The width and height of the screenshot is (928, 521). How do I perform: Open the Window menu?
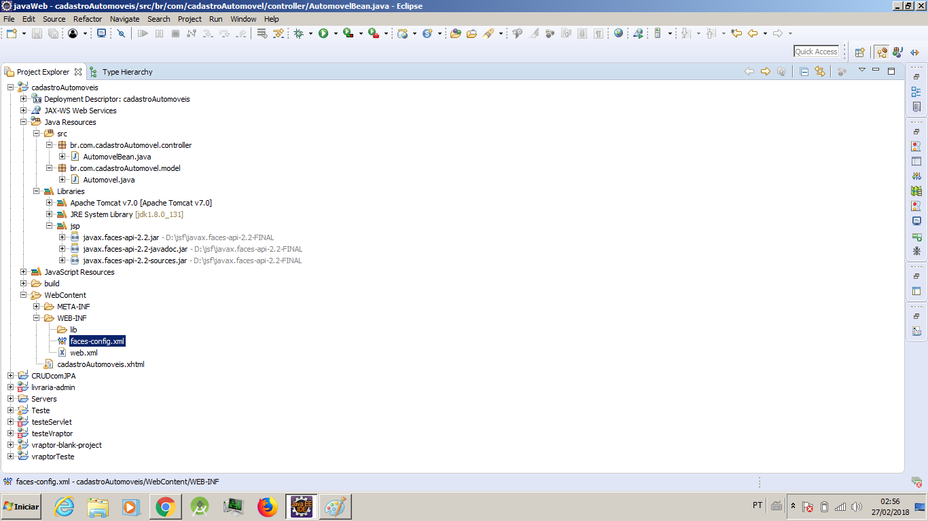243,19
